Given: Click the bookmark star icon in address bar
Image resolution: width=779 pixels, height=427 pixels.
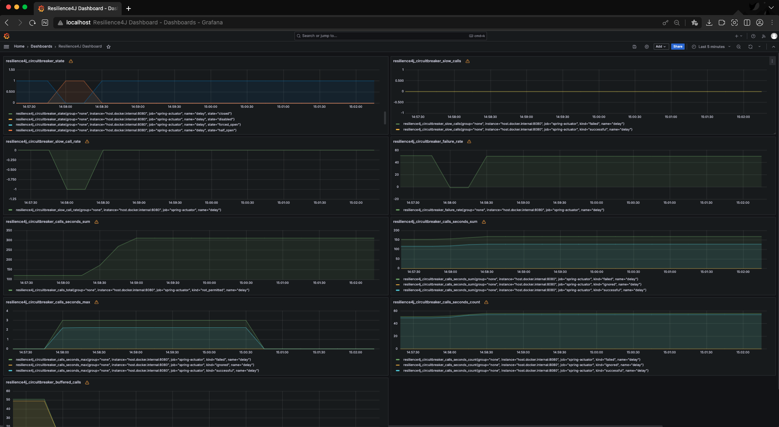Looking at the screenshot, I should pos(694,23).
